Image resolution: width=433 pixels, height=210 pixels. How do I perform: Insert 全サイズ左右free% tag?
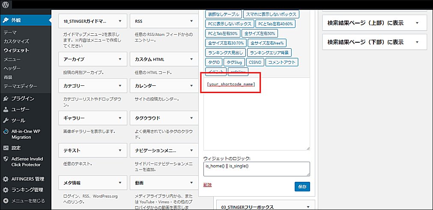(268, 43)
